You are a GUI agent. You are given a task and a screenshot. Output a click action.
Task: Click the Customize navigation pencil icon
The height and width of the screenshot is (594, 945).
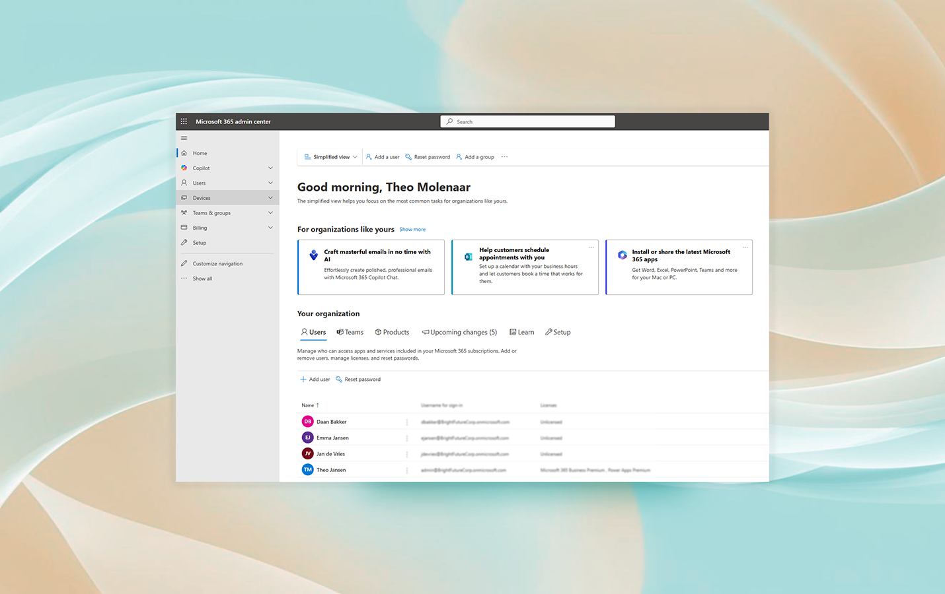pos(184,263)
